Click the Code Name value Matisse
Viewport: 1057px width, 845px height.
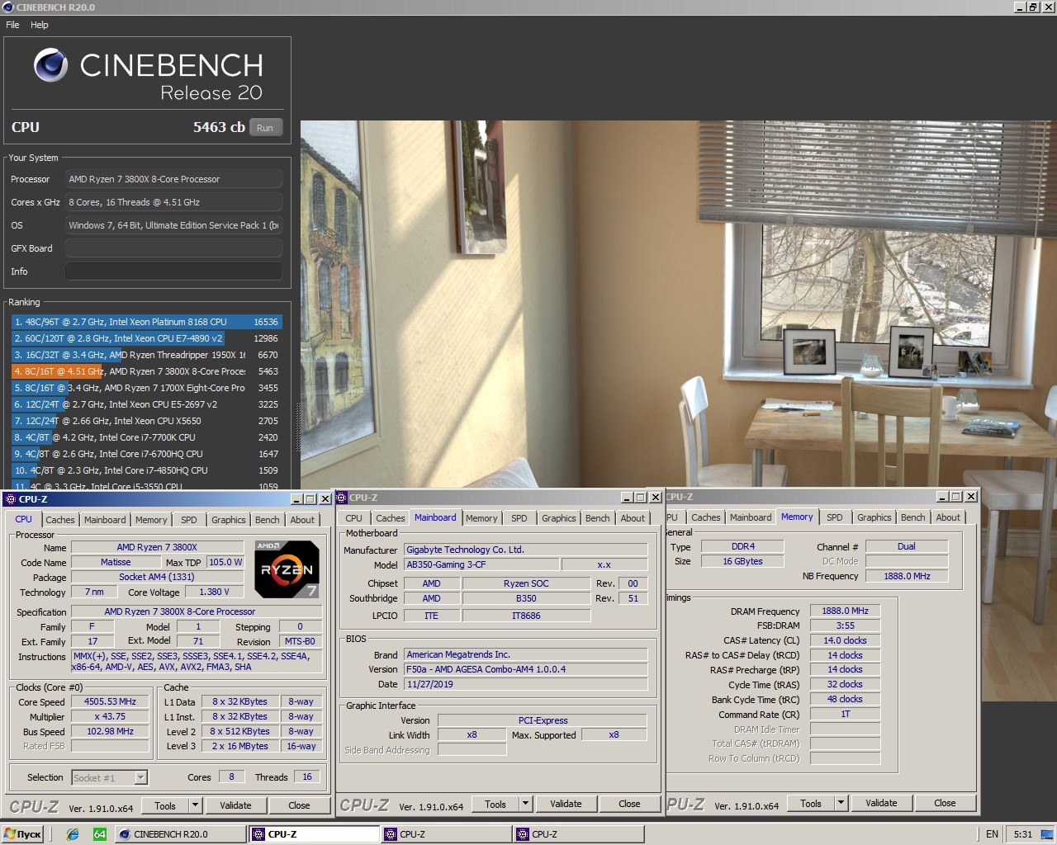point(116,562)
